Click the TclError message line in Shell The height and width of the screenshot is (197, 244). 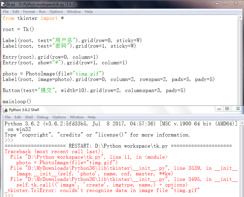[102, 191]
